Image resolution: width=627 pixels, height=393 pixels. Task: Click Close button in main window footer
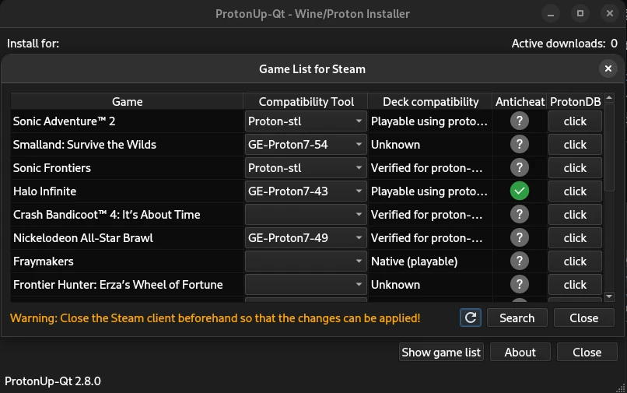587,353
